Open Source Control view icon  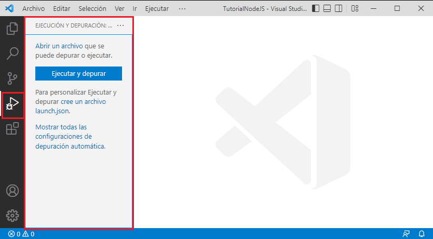[x=12, y=78]
